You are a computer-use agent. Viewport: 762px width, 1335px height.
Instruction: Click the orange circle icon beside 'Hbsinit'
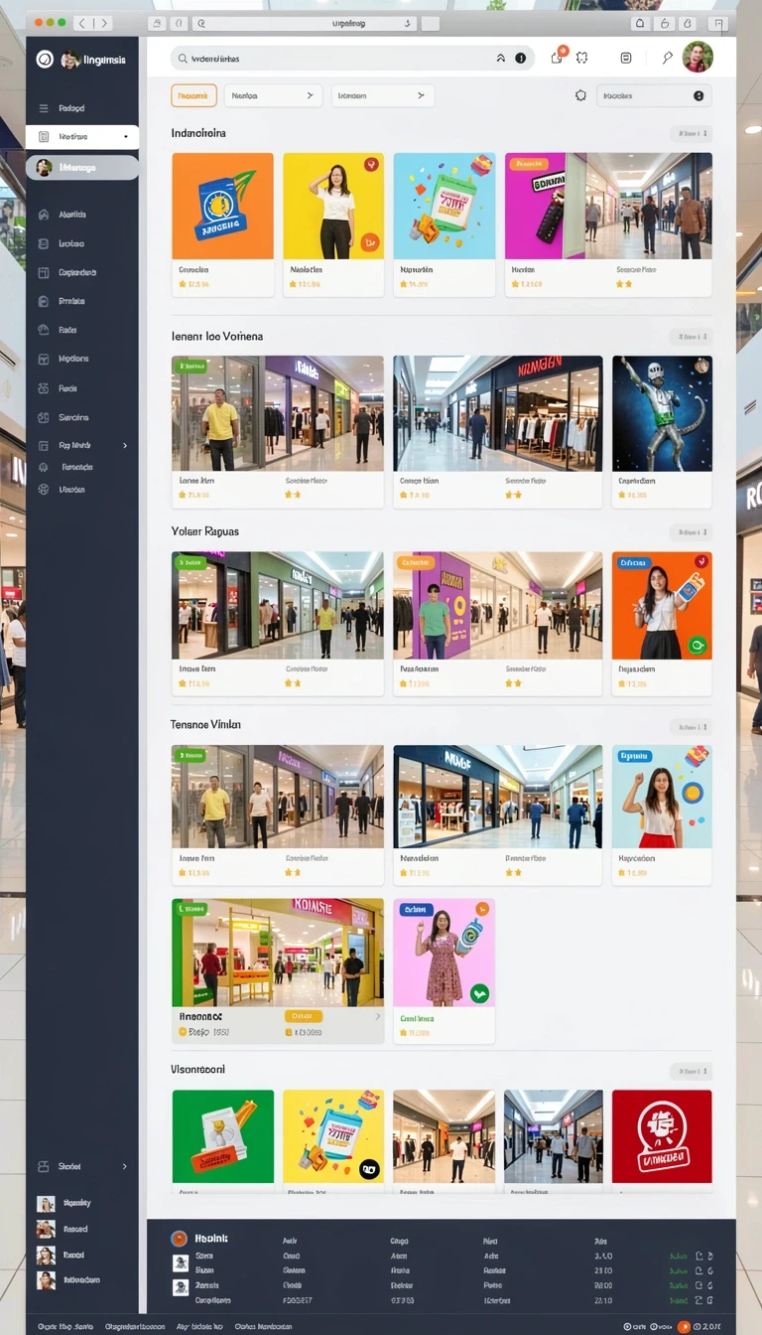pyautogui.click(x=179, y=1239)
